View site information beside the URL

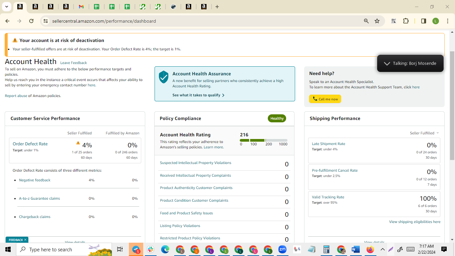click(45, 21)
